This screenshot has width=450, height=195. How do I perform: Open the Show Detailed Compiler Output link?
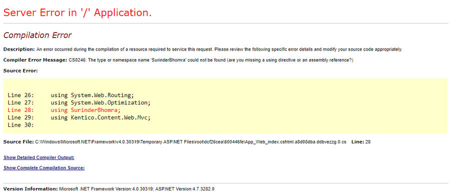(39, 157)
